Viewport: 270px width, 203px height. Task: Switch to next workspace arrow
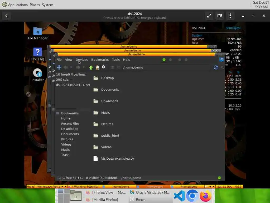pos(66,187)
